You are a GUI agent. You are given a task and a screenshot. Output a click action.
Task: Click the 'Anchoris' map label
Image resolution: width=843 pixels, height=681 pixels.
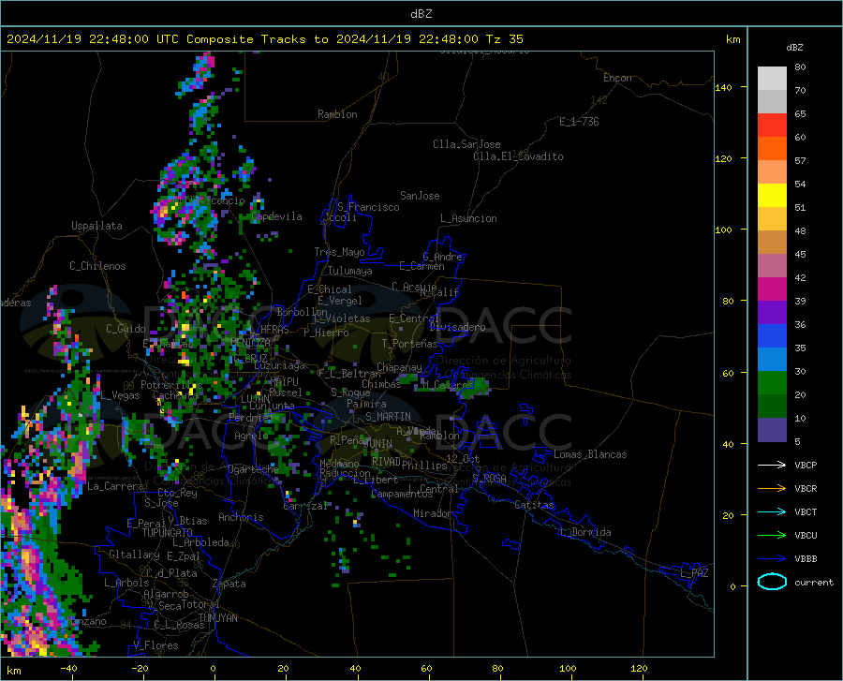click(241, 517)
